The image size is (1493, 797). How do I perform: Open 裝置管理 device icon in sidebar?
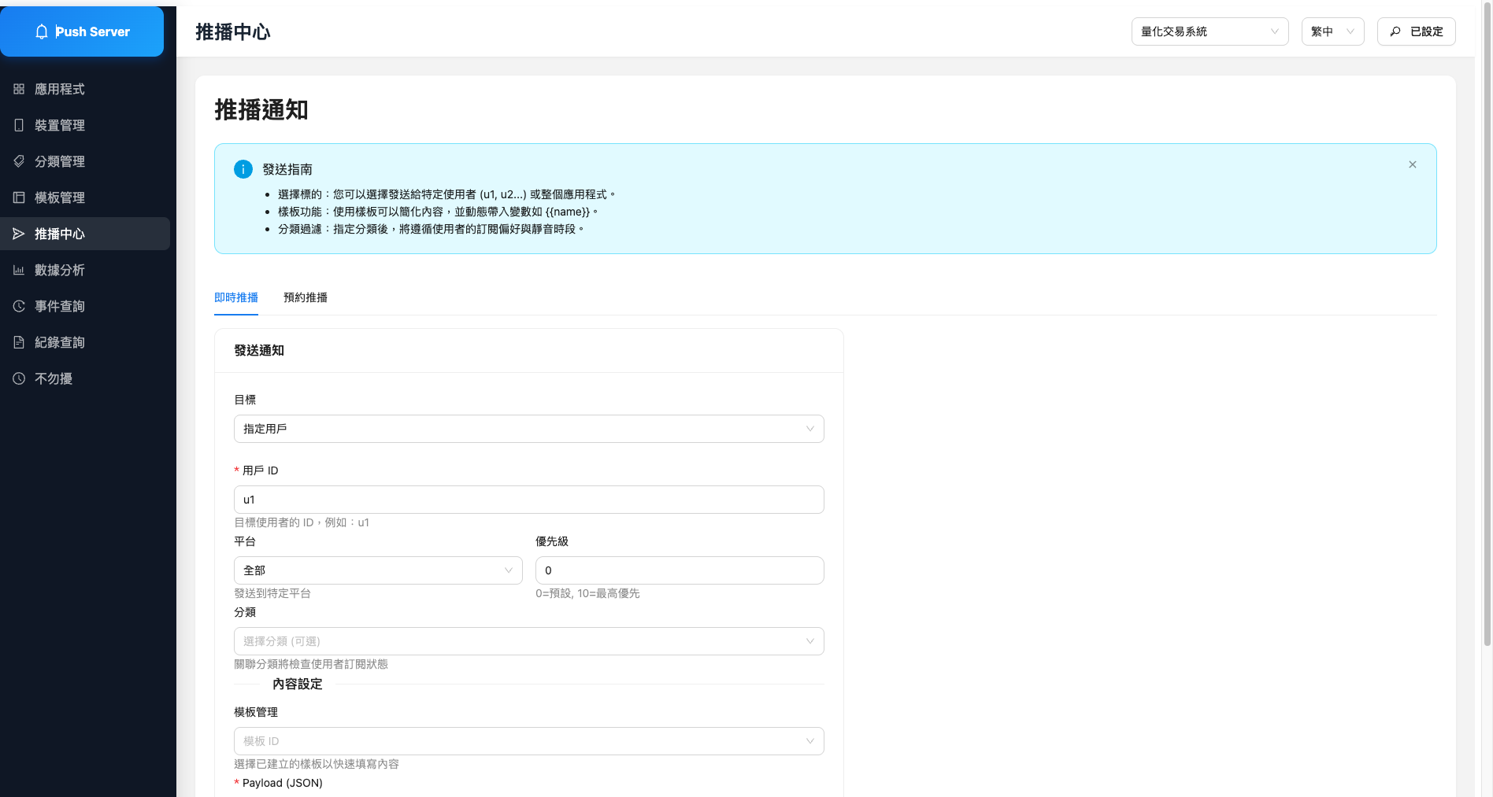pyautogui.click(x=19, y=125)
